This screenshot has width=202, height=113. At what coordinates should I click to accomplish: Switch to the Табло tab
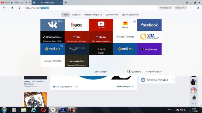coord(65,15)
